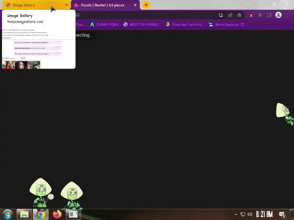
Task: Launch Firefox from the taskbar
Action: [x=57, y=214]
